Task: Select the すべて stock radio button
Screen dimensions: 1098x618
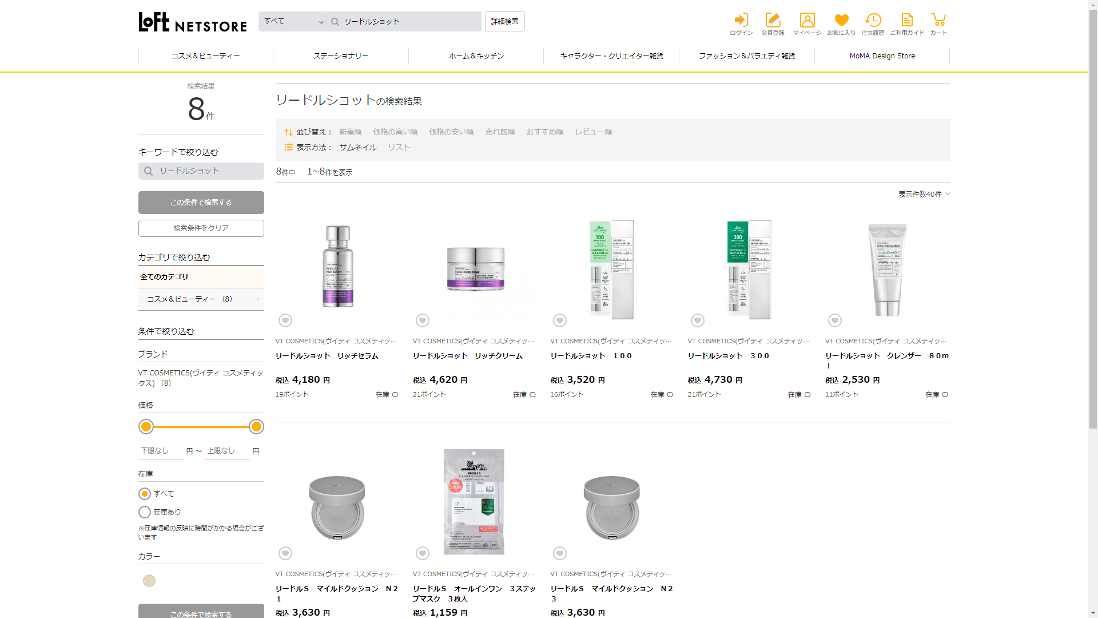Action: 145,494
